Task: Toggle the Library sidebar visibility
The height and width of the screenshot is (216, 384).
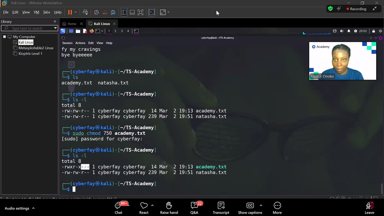Action: 124,12
